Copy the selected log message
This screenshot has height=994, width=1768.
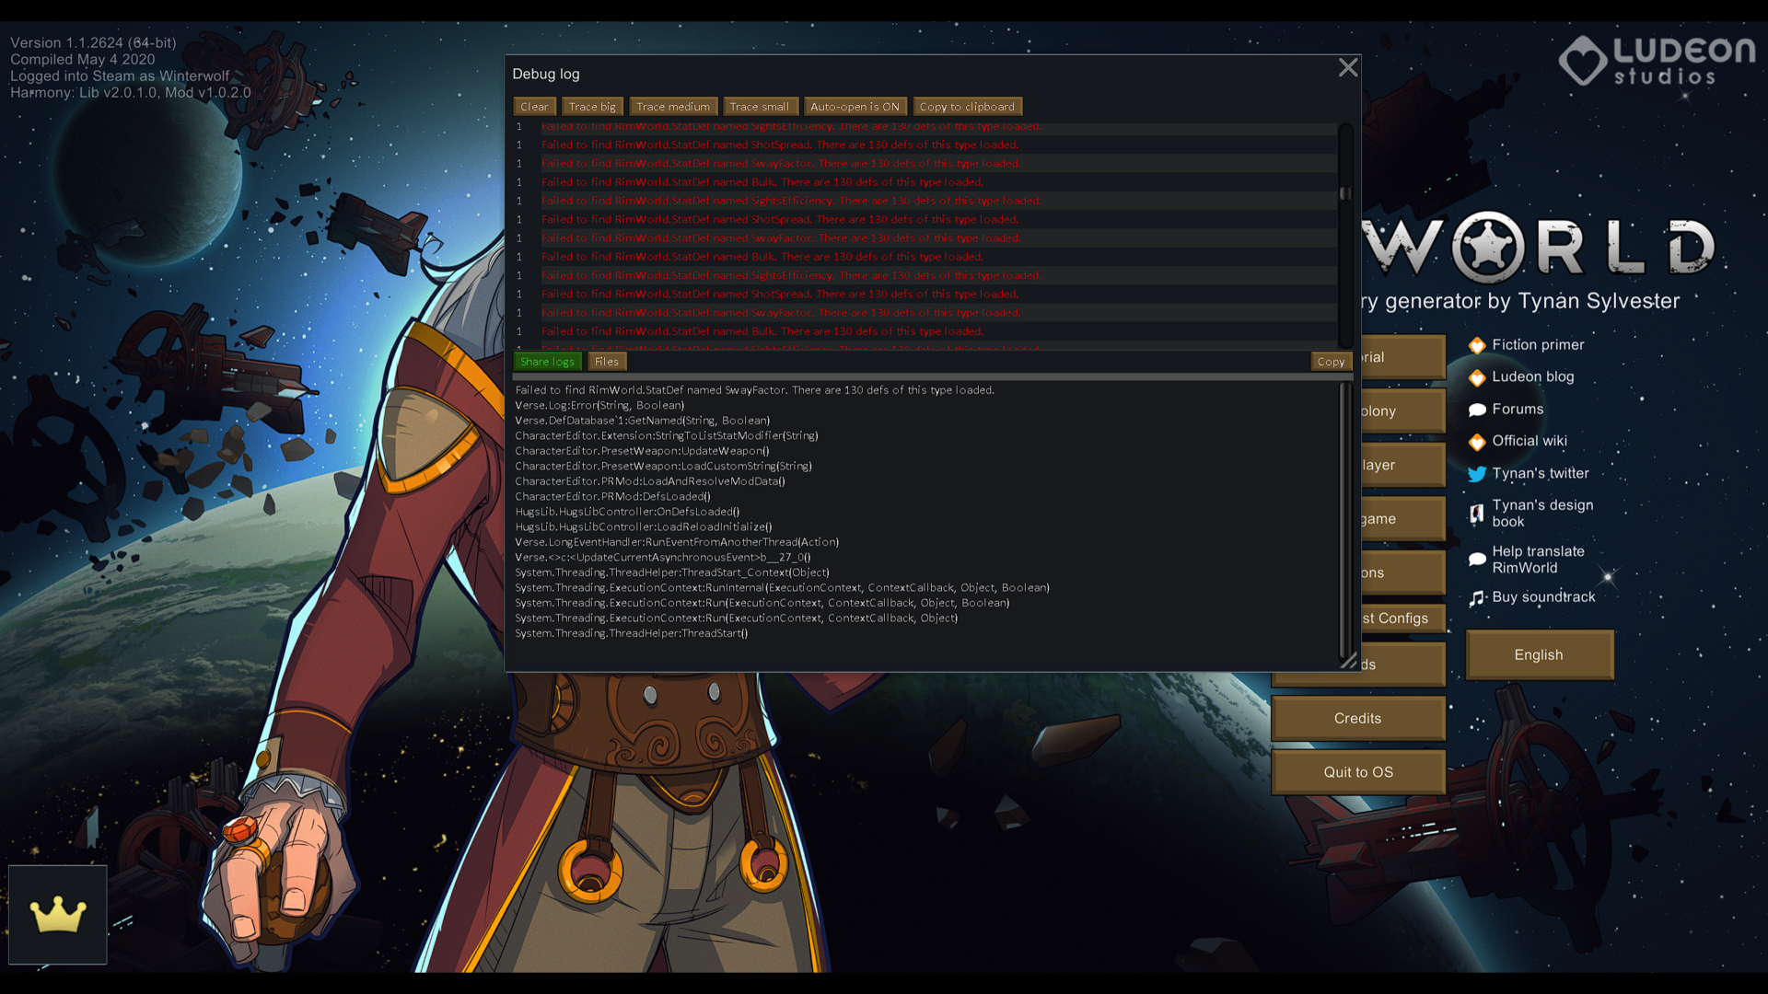1331,362
